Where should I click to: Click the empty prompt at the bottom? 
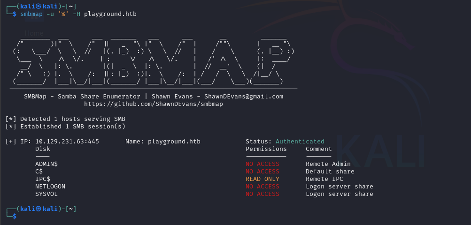pos(18,216)
